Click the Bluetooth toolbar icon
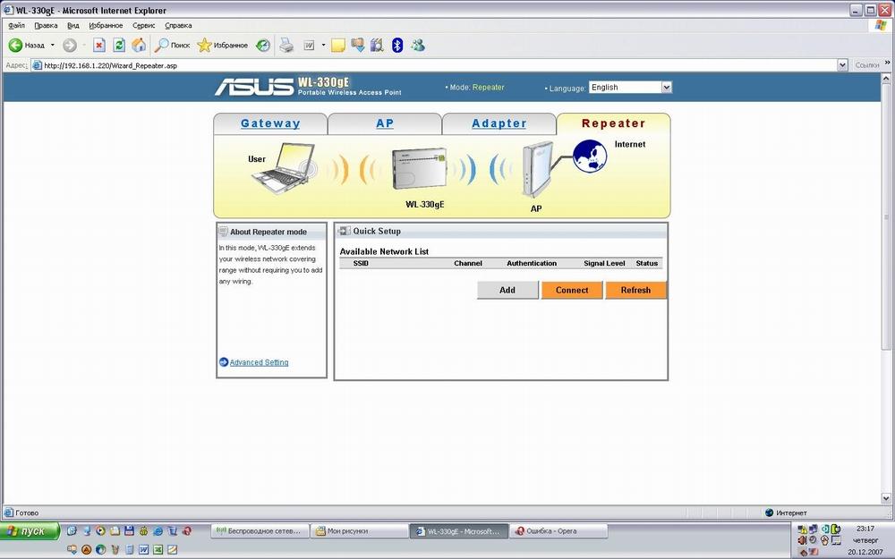This screenshot has height=559, width=895. tap(397, 45)
